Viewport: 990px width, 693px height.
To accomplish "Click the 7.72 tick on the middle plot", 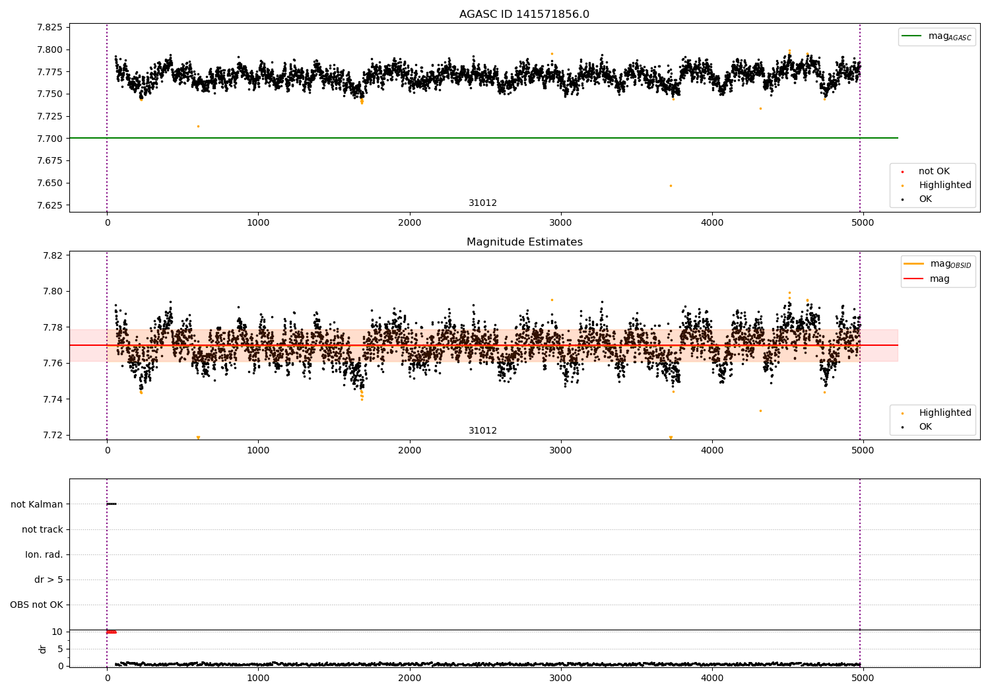I will (51, 435).
